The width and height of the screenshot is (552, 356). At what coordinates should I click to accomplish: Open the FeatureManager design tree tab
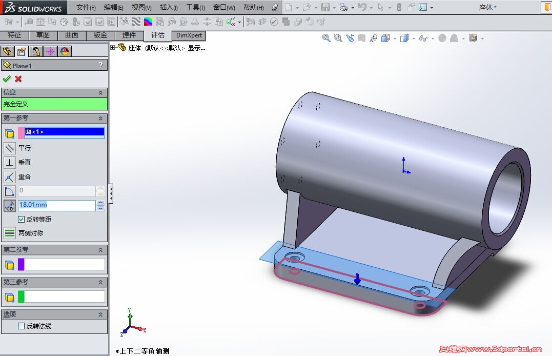coord(7,51)
